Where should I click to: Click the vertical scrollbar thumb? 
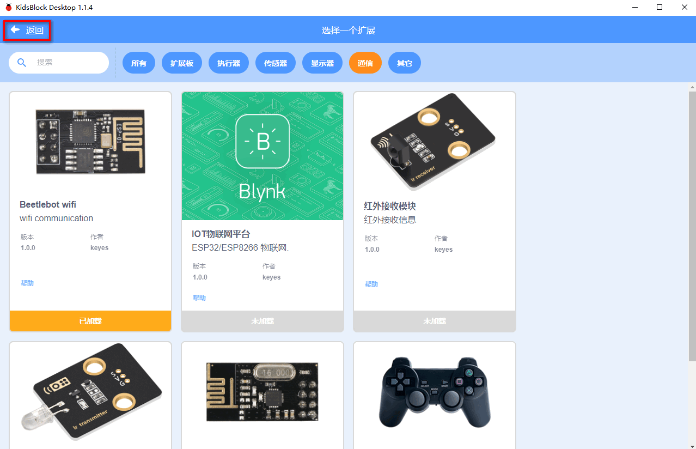click(692, 226)
